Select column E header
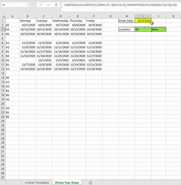Viewport: 181px width, 185px height. [x=78, y=16]
